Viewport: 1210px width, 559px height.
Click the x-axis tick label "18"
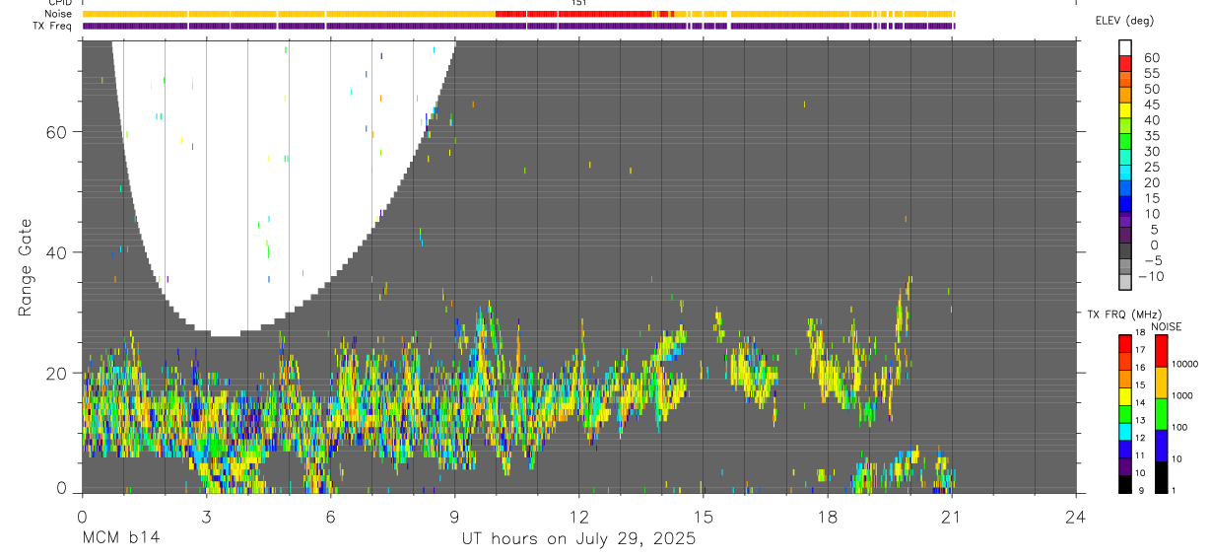click(828, 516)
